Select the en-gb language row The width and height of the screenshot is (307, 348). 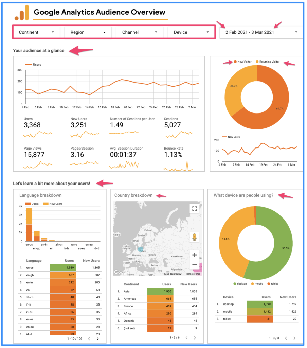(60, 275)
